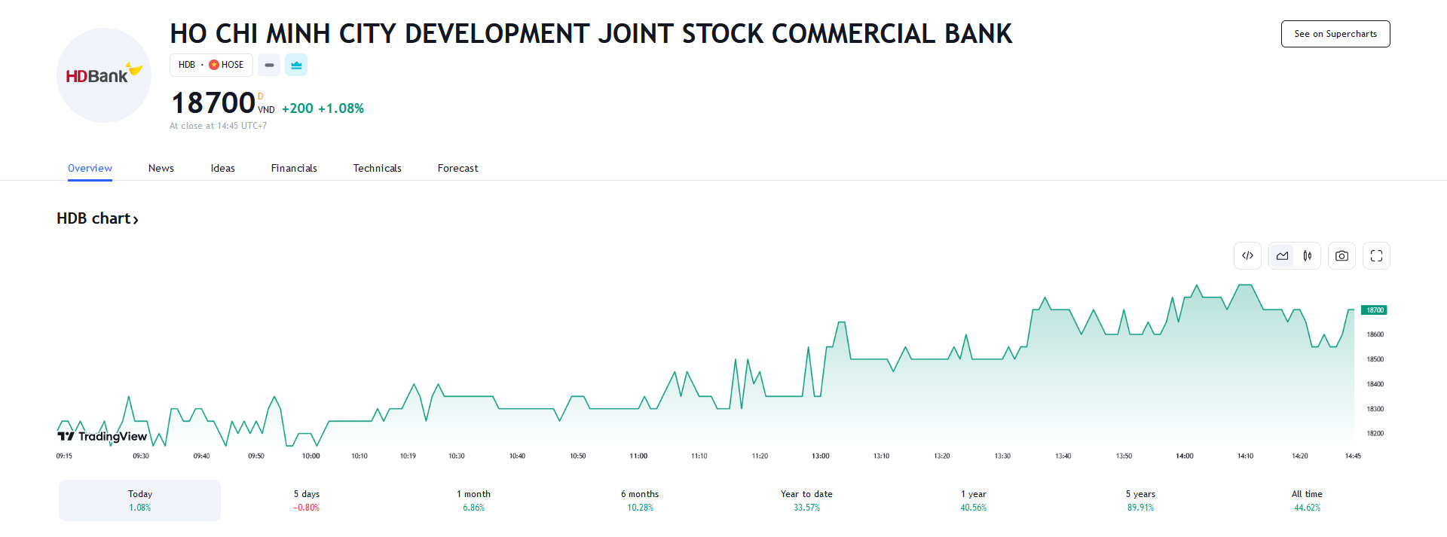Open chart in fullscreen mode

(x=1376, y=256)
